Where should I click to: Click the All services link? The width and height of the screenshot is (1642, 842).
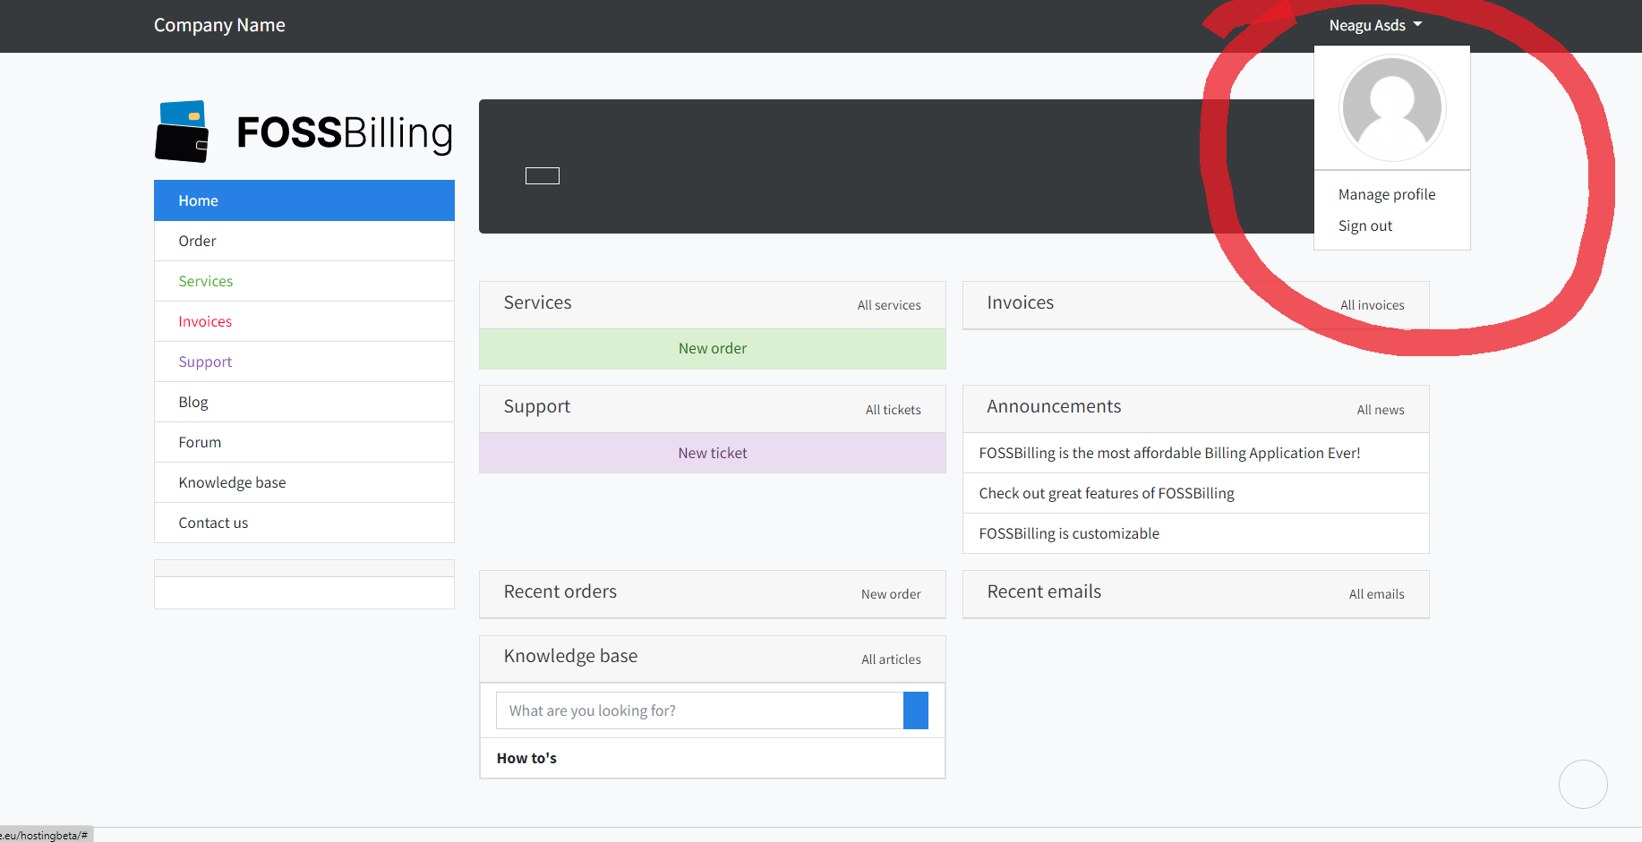[889, 305]
